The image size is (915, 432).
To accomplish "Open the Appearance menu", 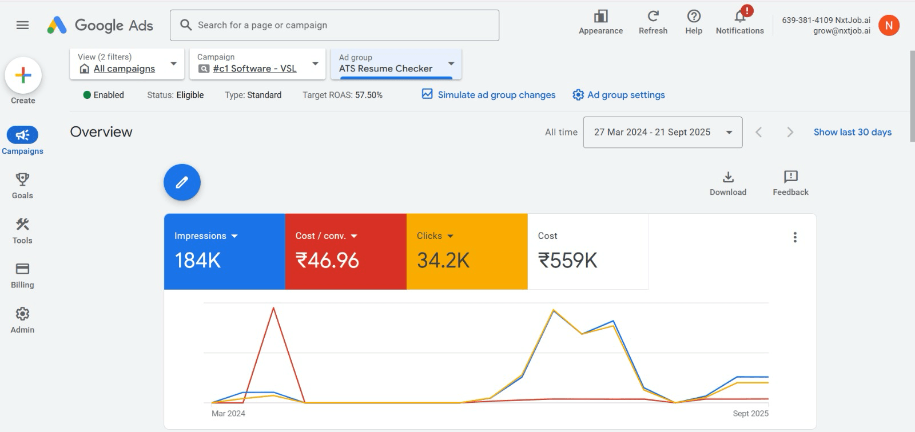I will (600, 17).
